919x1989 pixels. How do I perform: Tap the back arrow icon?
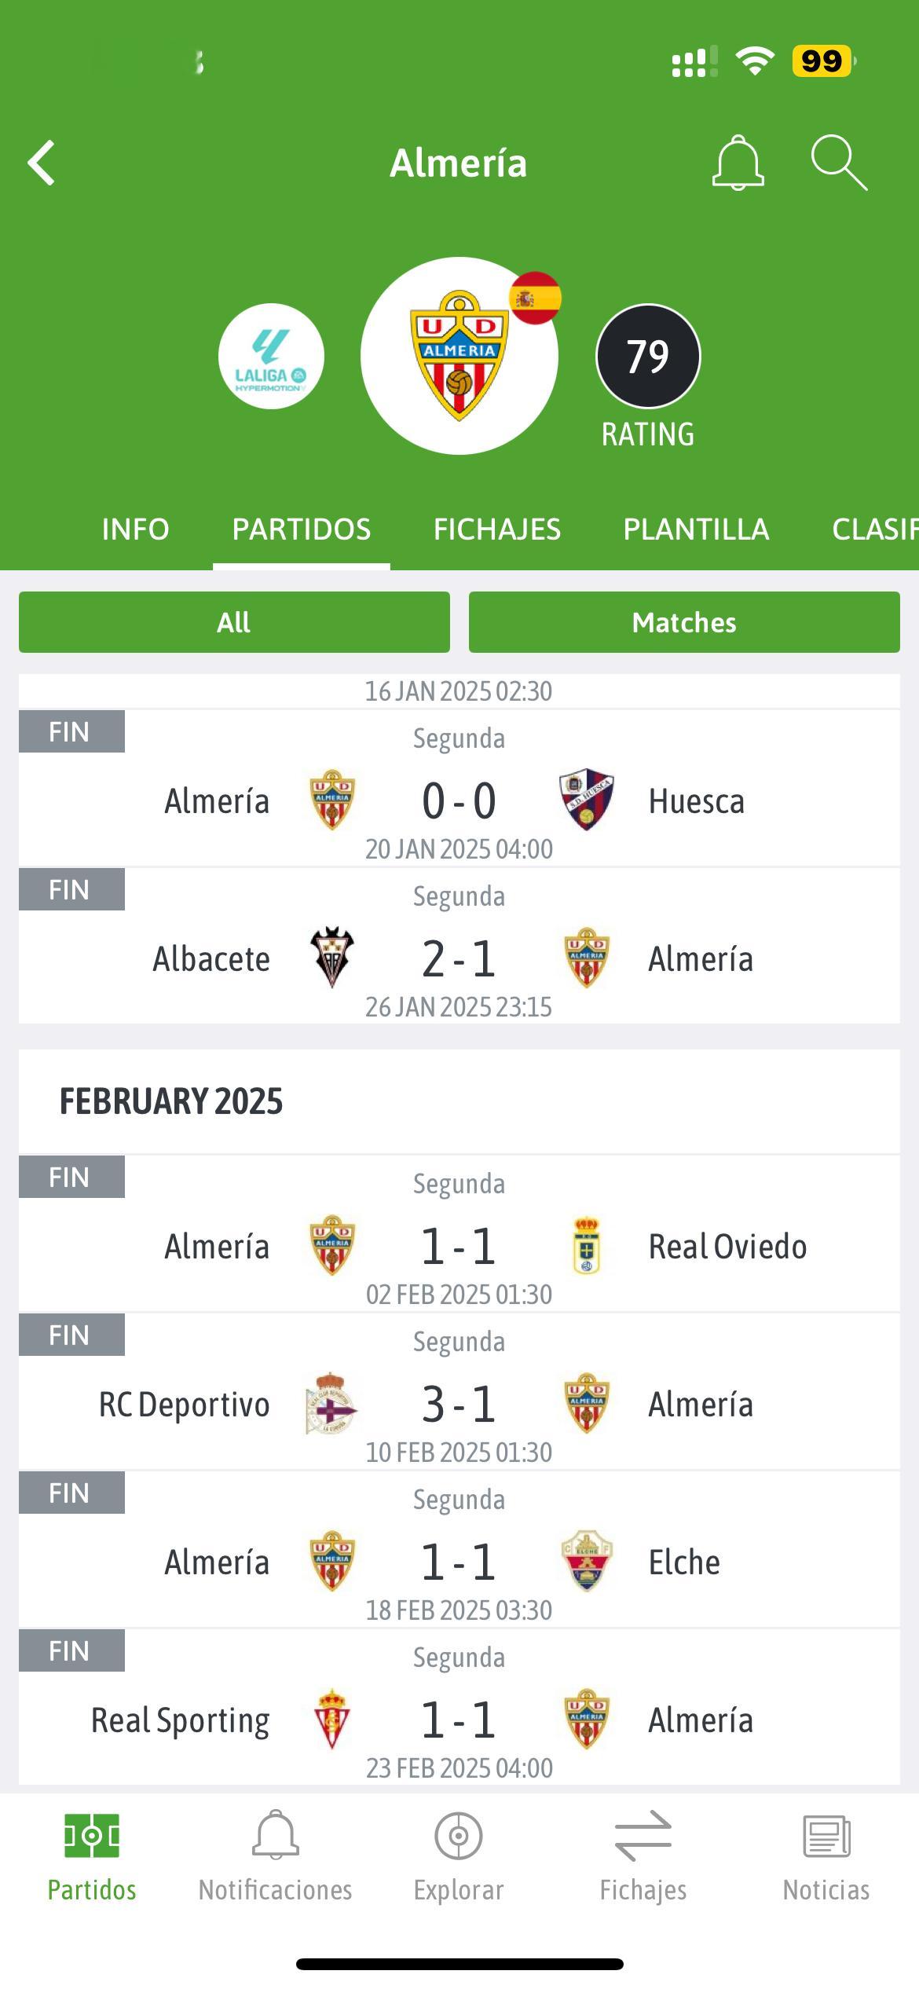point(42,163)
